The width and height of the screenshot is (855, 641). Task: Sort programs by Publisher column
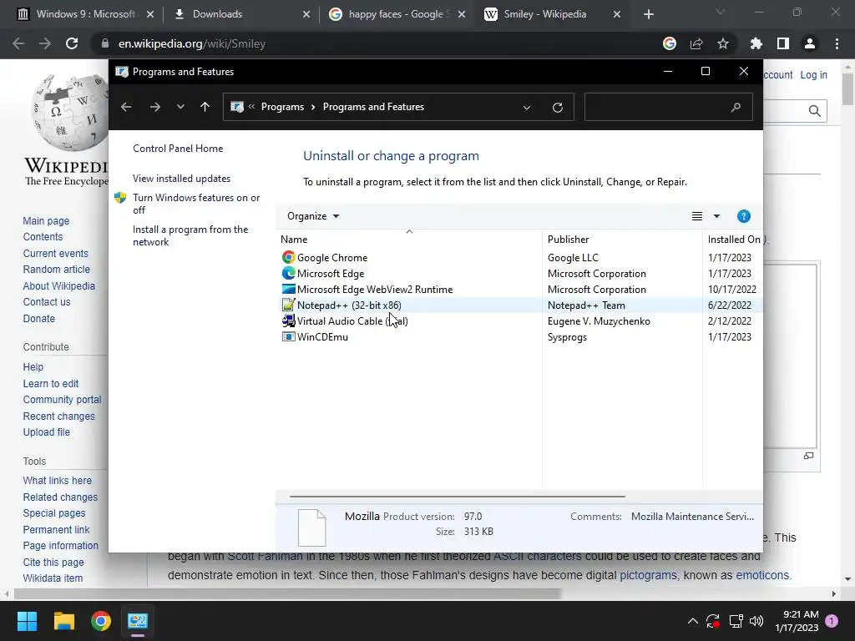click(622, 240)
